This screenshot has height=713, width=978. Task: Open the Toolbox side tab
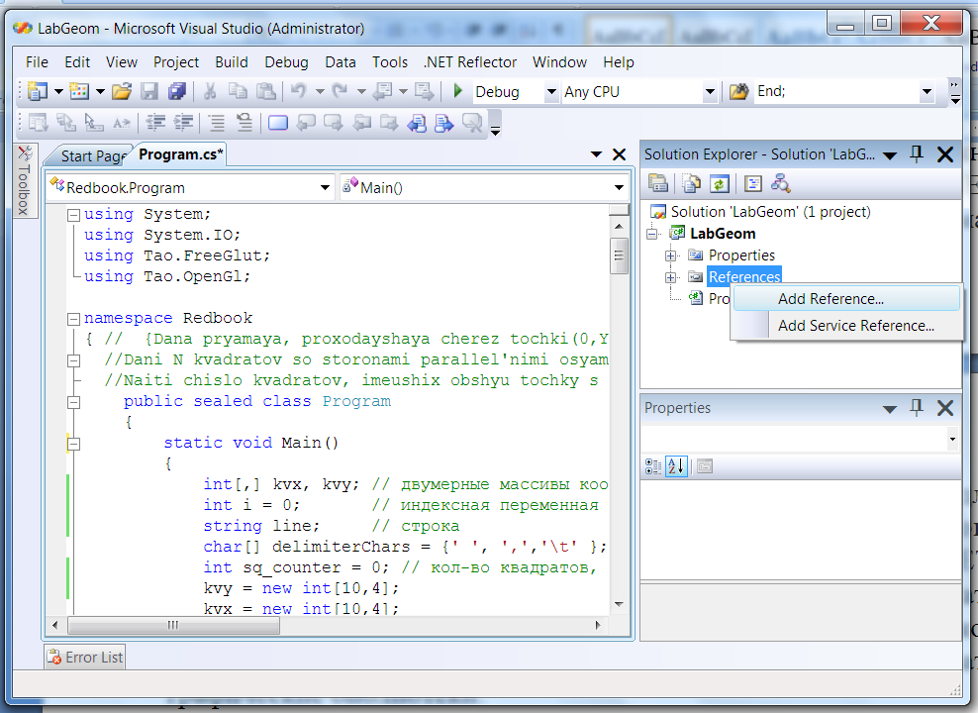25,181
